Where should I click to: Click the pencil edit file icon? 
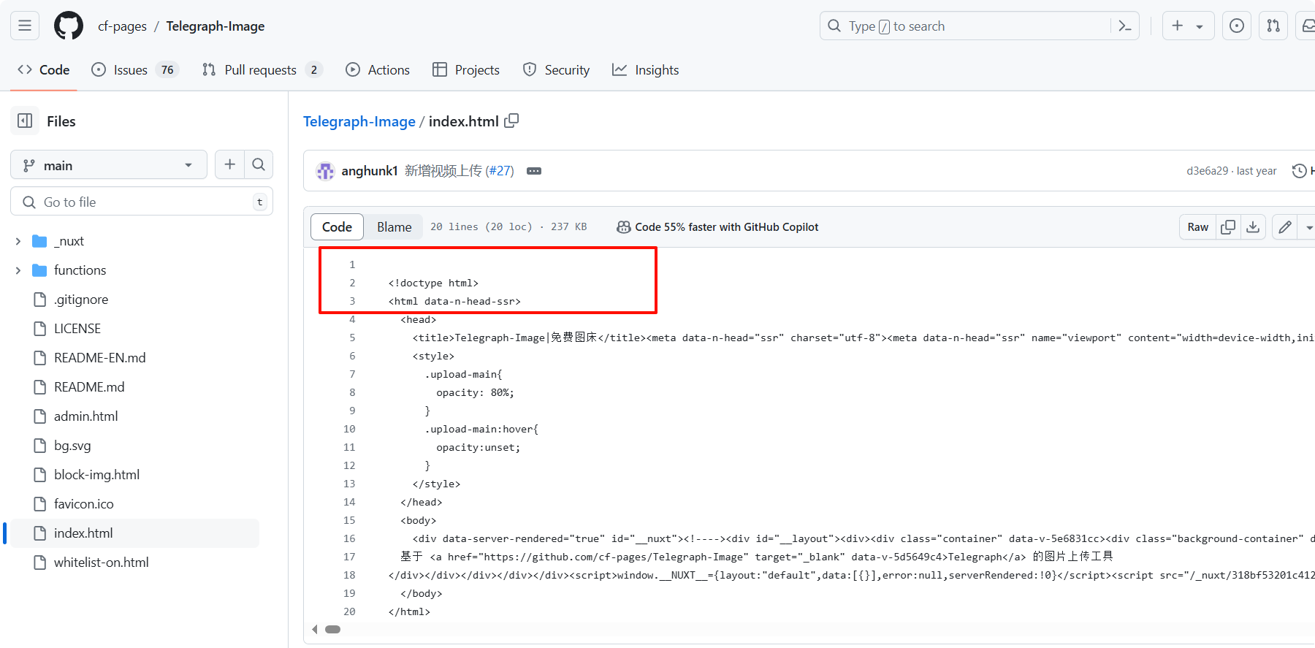pos(1285,227)
